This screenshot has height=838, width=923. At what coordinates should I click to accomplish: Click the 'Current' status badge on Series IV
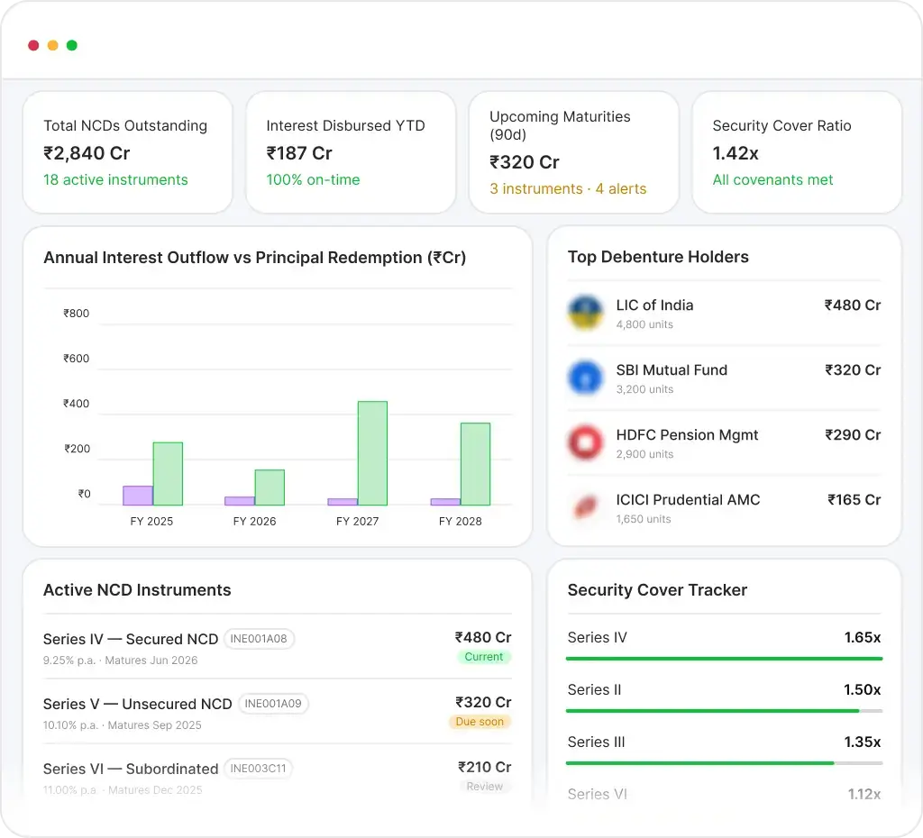coord(484,657)
